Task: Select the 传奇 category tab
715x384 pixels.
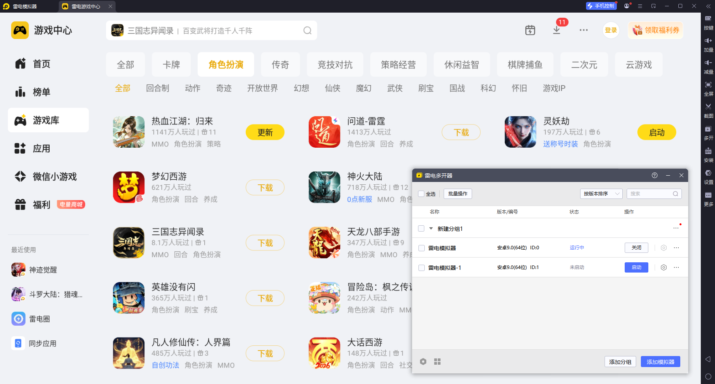Action: coord(280,65)
